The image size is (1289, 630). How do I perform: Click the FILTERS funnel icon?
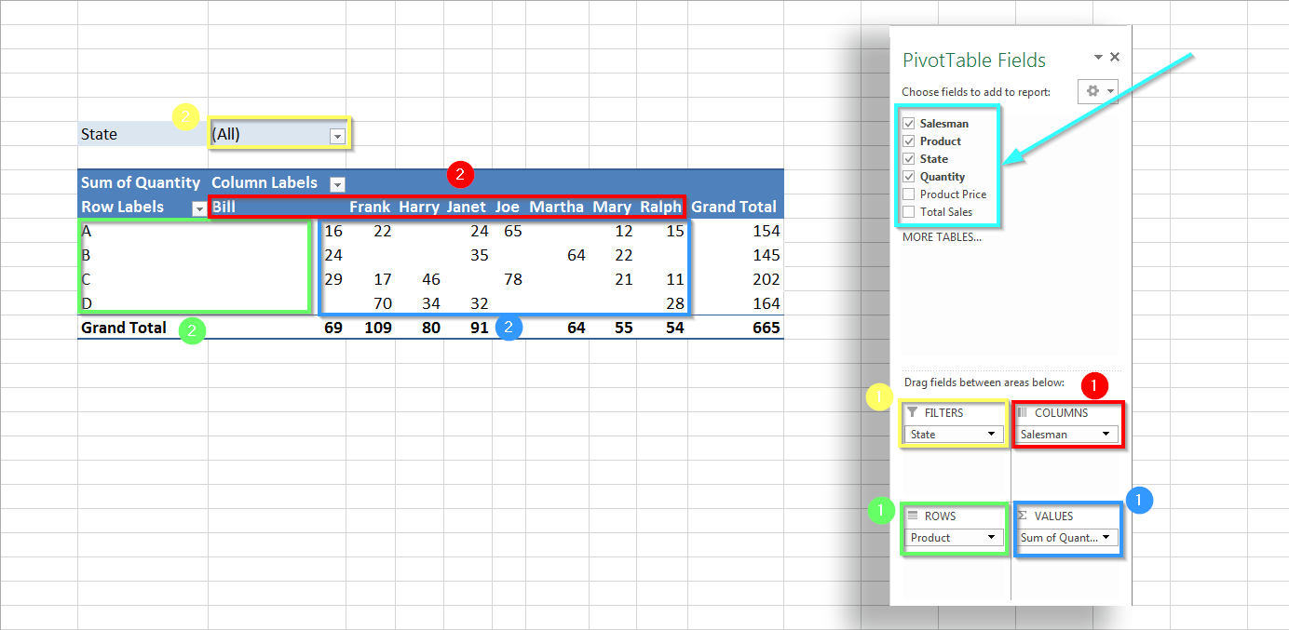(913, 412)
